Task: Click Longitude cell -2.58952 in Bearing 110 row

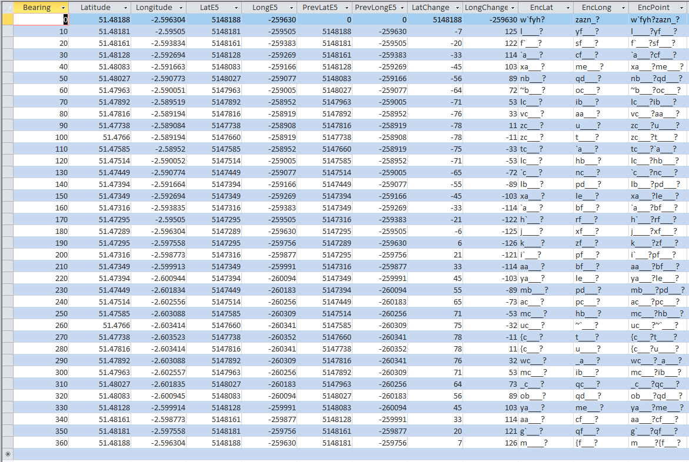Action: point(159,149)
